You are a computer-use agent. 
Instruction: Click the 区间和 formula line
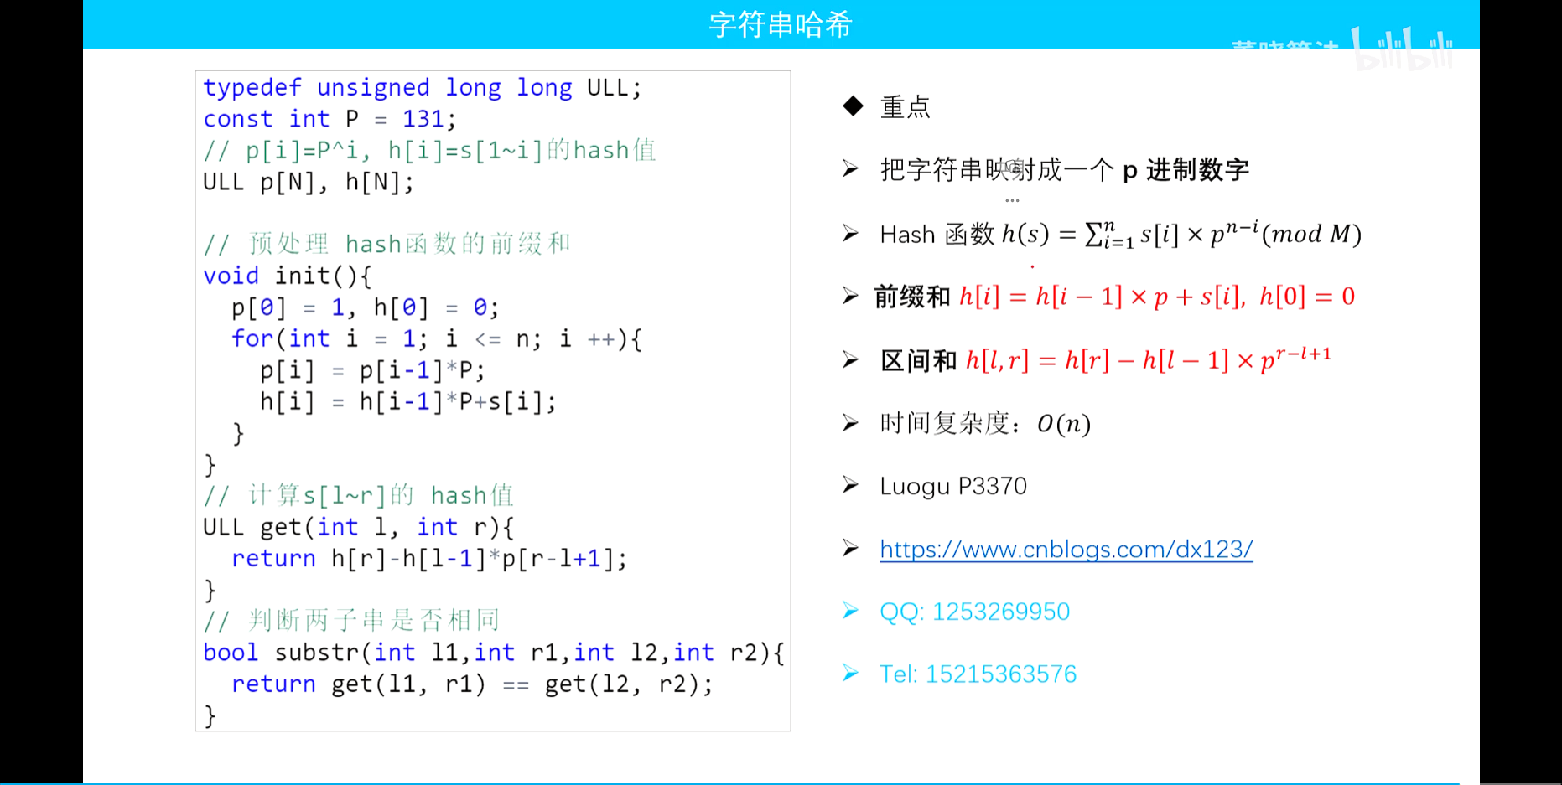[1106, 359]
